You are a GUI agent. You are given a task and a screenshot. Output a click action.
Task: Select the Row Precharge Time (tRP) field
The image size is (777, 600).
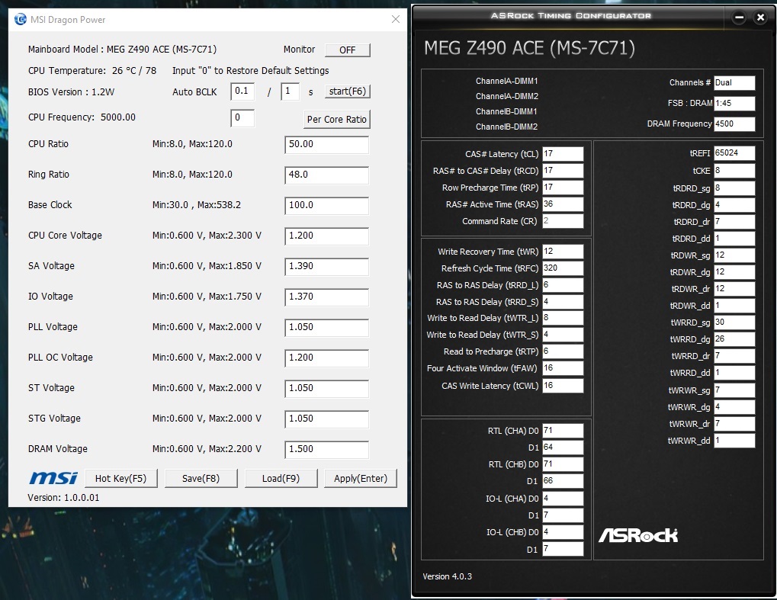tap(563, 188)
